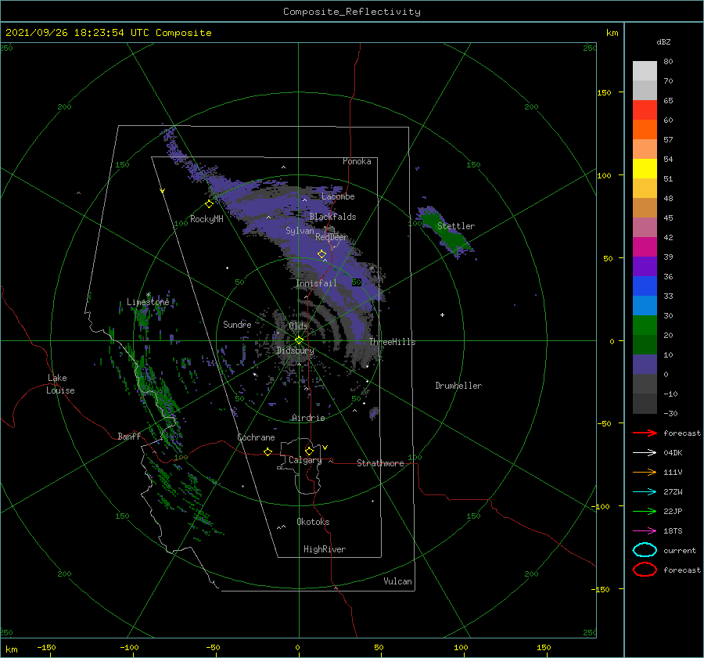Click the cyan 27ZW arrow in legend

(645, 492)
